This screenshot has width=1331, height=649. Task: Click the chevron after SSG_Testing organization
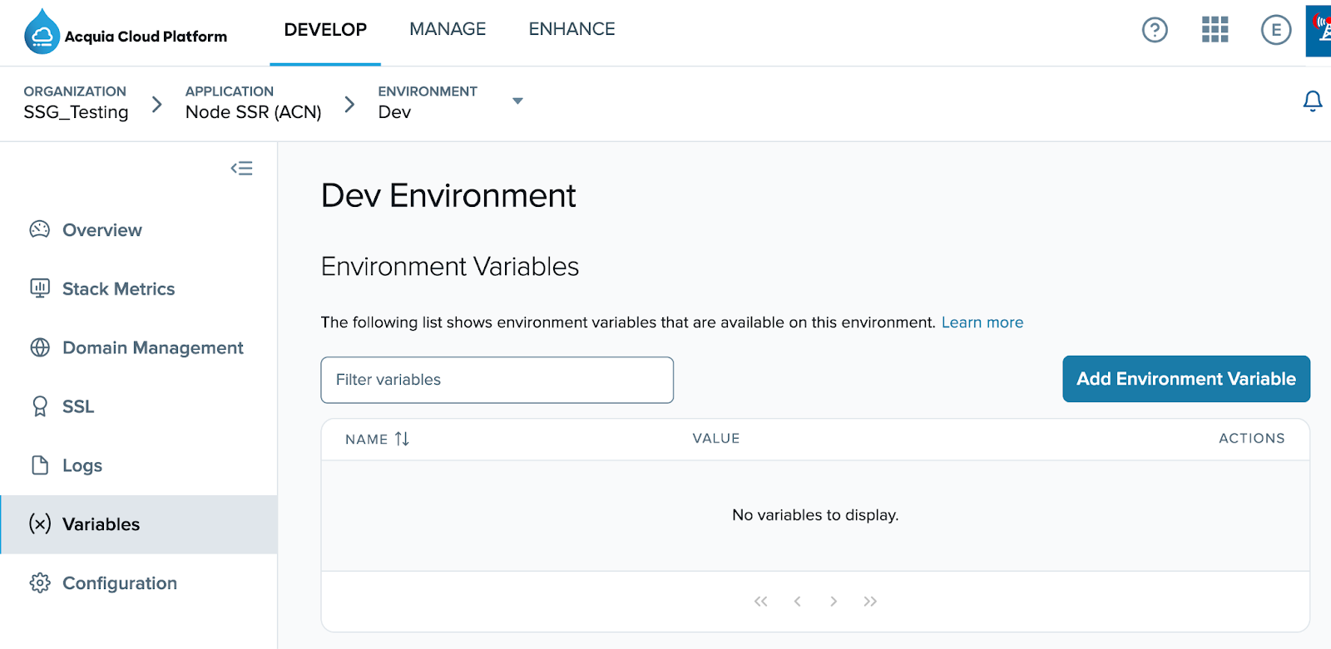point(157,104)
